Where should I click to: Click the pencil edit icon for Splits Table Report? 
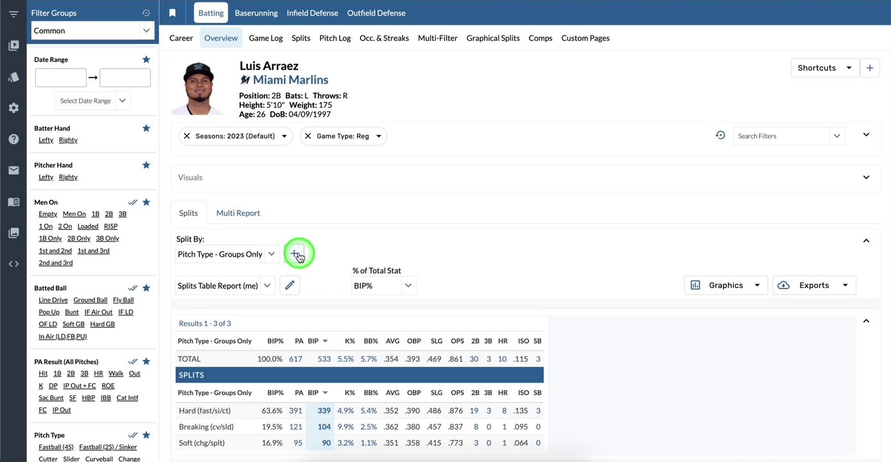pos(290,286)
